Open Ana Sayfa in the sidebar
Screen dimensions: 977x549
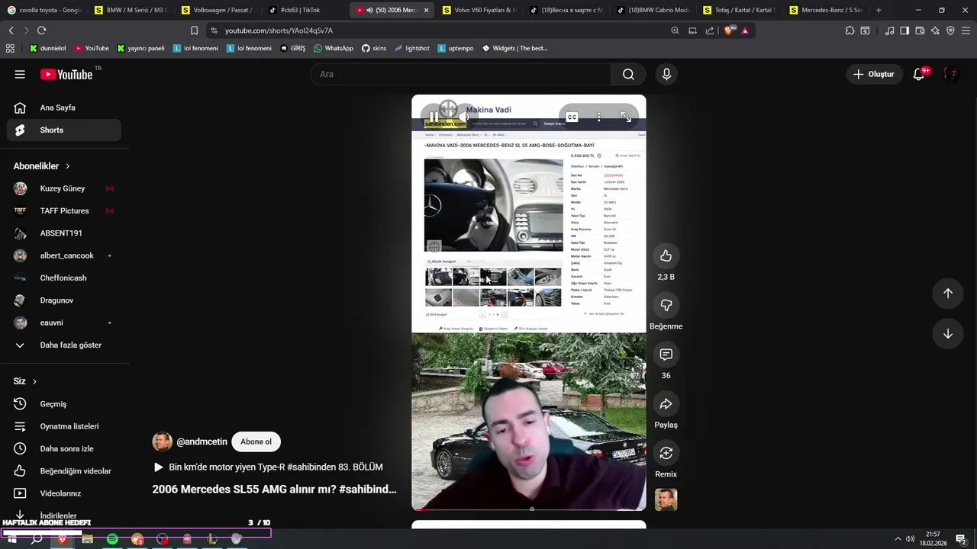pyautogui.click(x=64, y=108)
